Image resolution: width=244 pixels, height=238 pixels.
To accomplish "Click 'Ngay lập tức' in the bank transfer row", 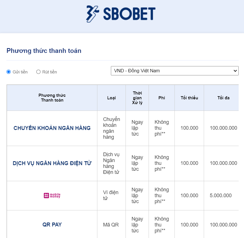I will pyautogui.click(x=137, y=128).
